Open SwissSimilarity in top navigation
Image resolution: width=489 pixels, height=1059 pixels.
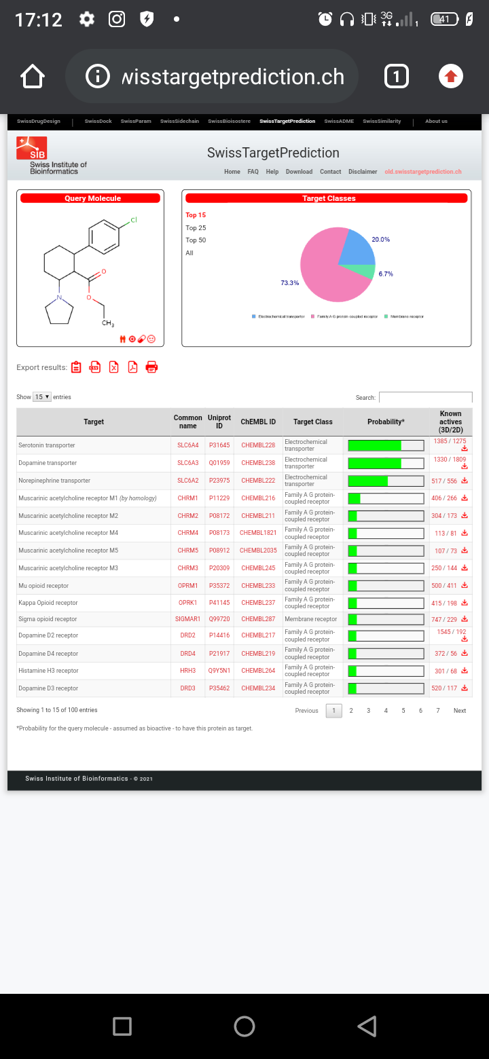coord(382,122)
